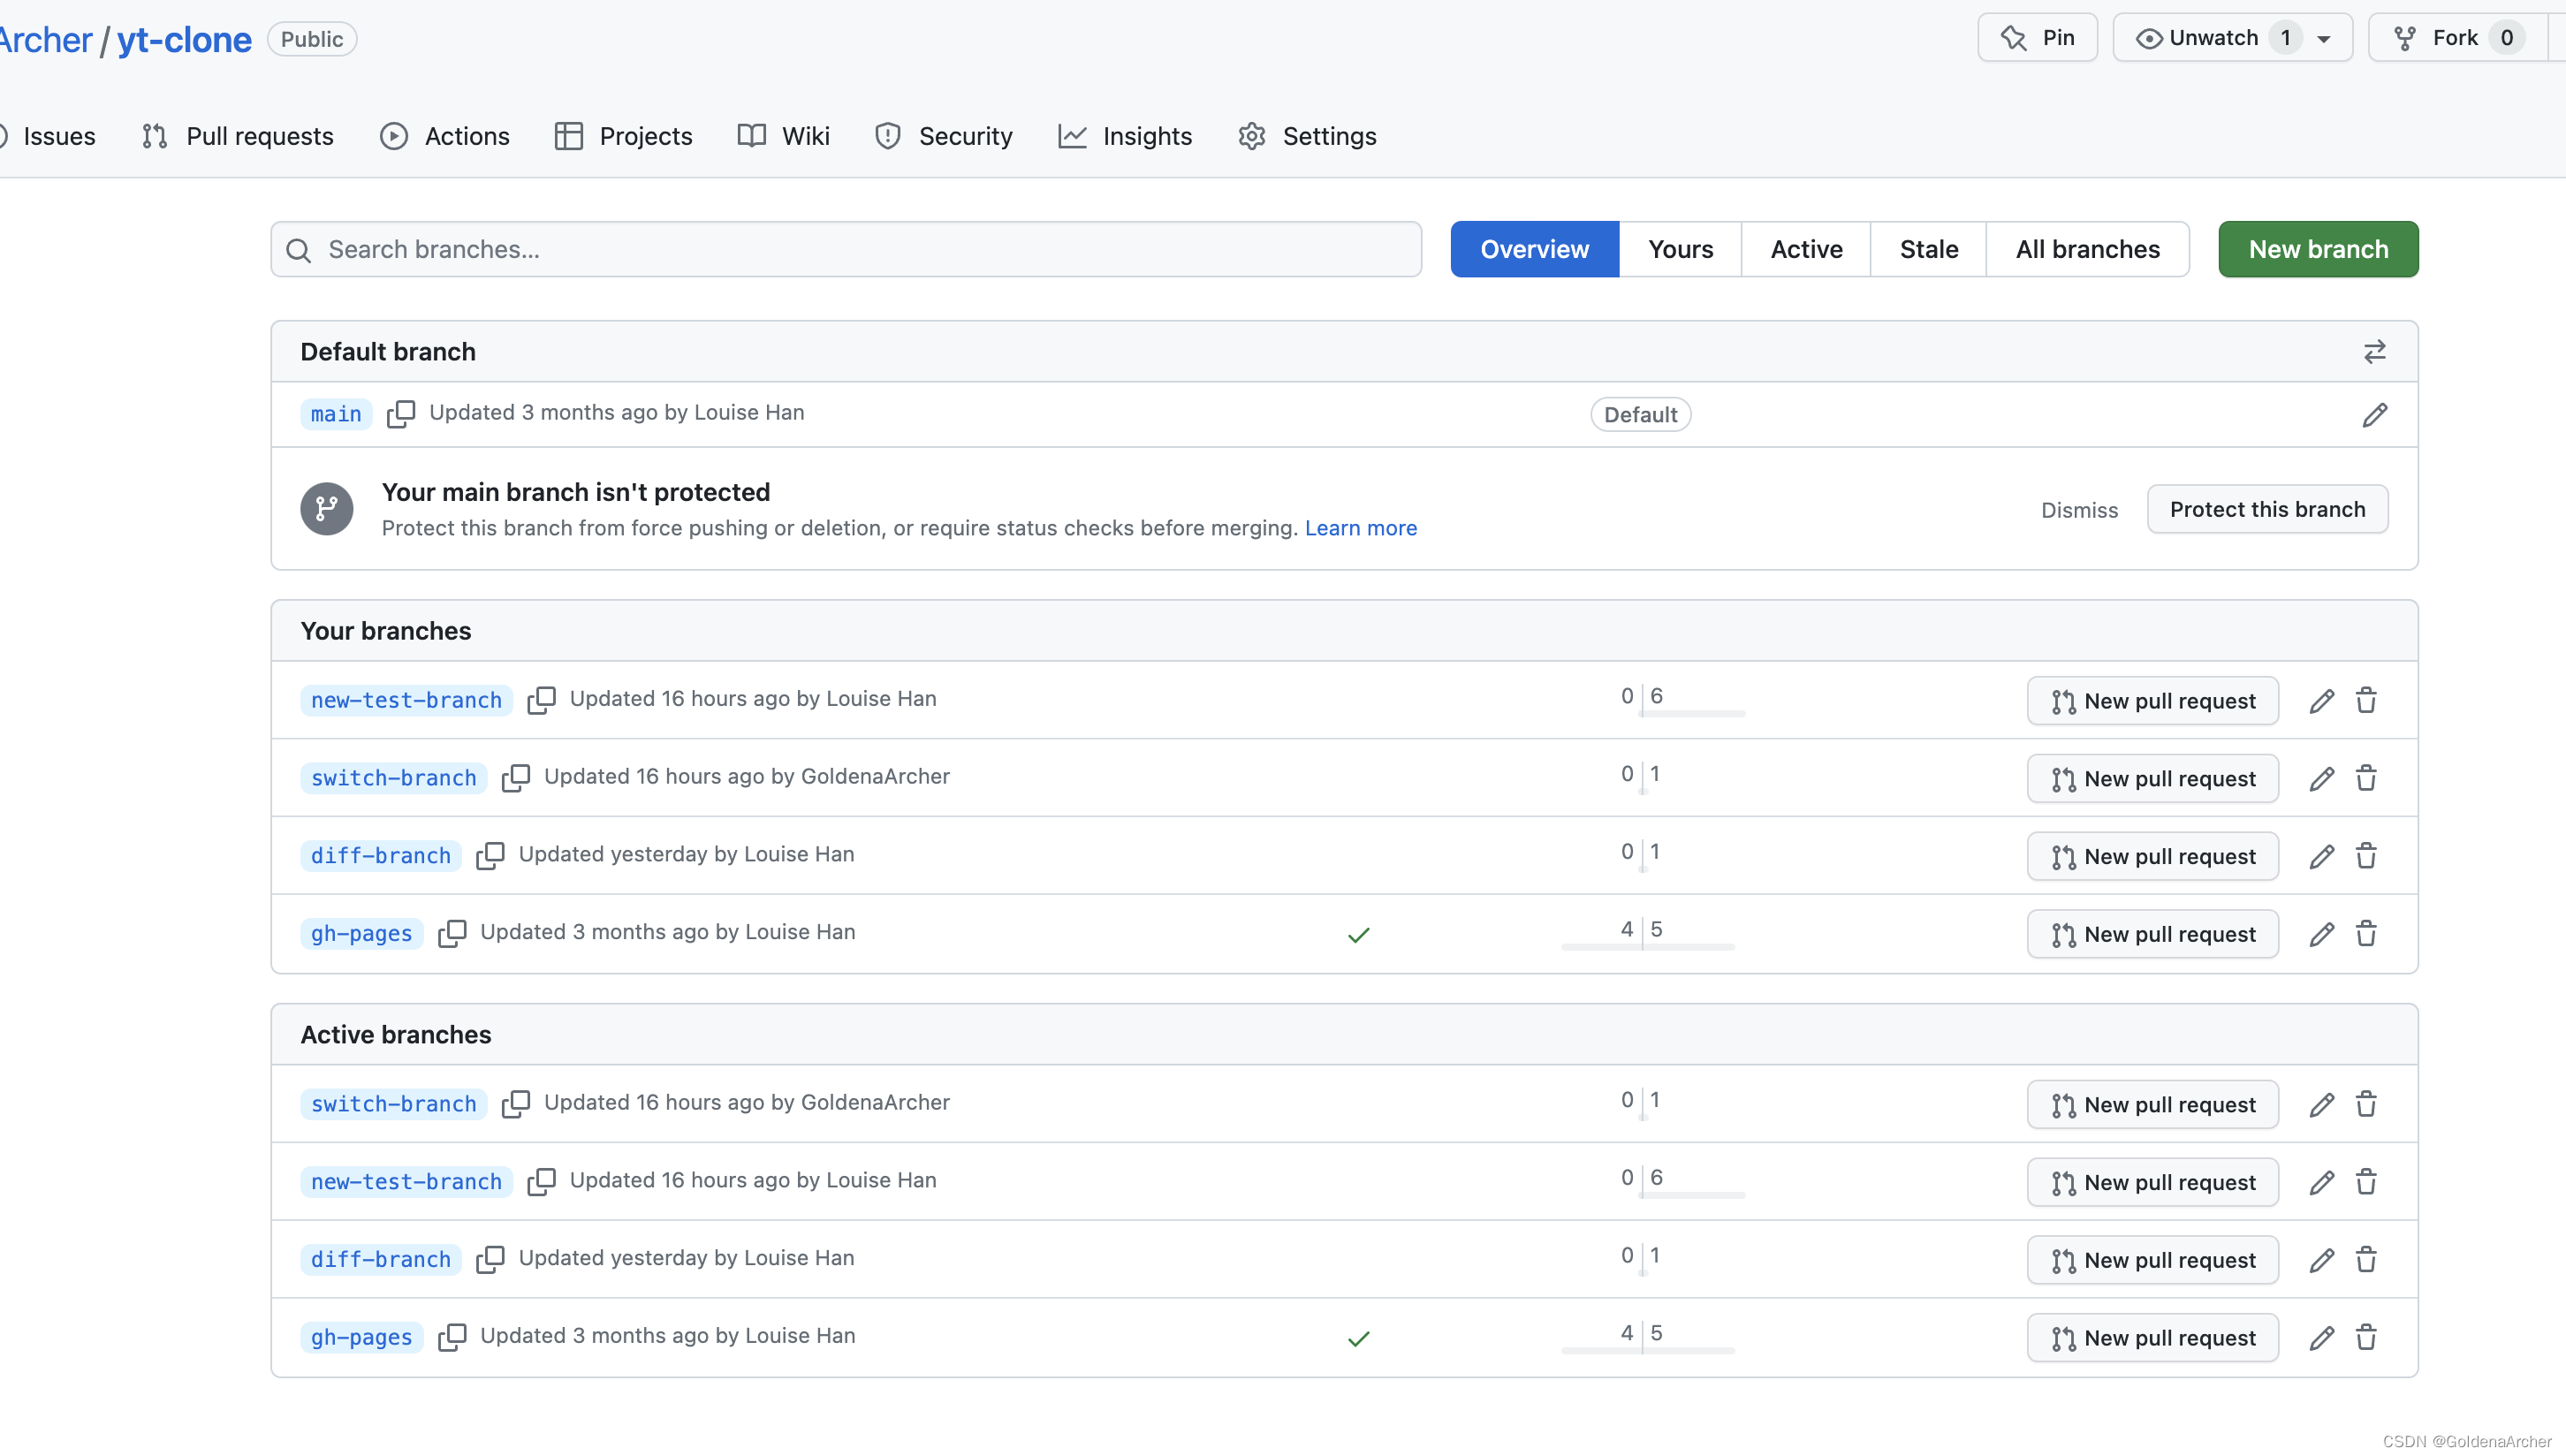Delete gh-pages in Active branches
Viewport: 2566px width, 1456px height.
coord(2366,1337)
